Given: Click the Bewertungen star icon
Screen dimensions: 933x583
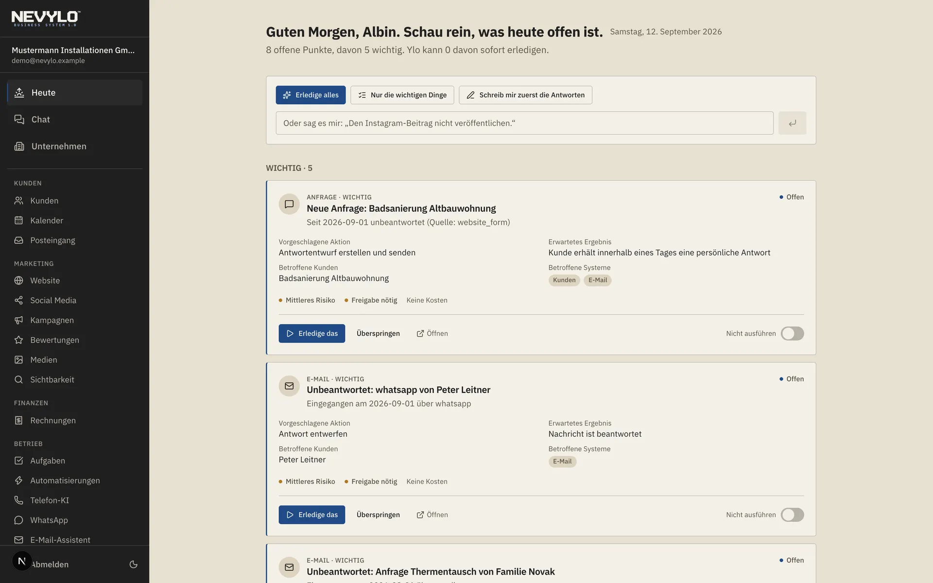Looking at the screenshot, I should tap(19, 340).
